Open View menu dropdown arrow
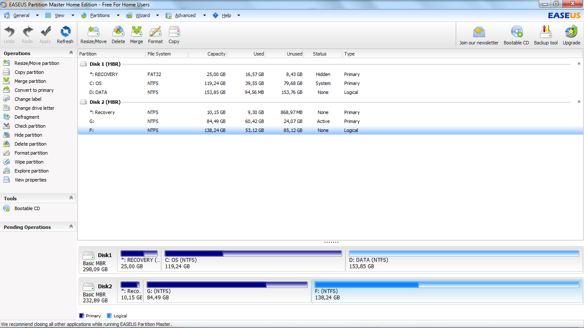The image size is (584, 328). [73, 15]
